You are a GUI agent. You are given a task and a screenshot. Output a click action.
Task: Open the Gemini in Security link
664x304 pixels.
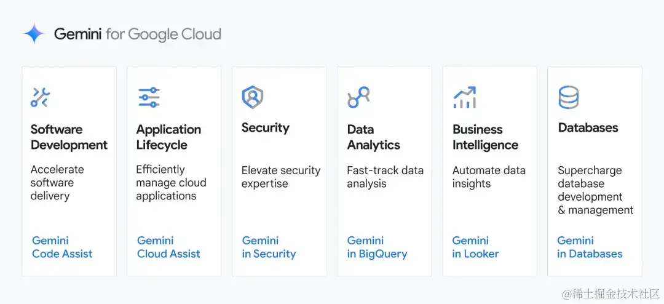tap(269, 247)
